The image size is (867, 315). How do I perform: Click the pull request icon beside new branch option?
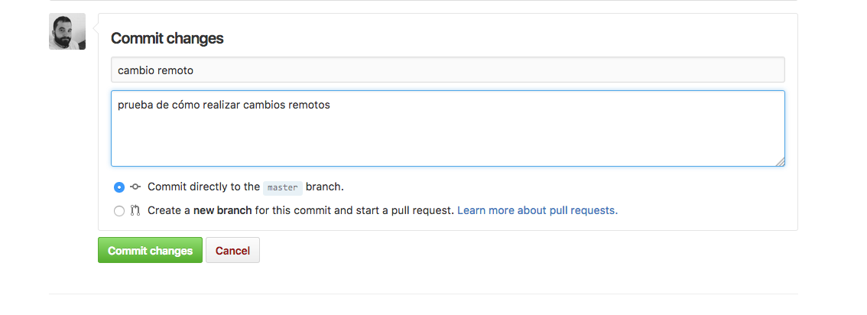[x=135, y=210]
